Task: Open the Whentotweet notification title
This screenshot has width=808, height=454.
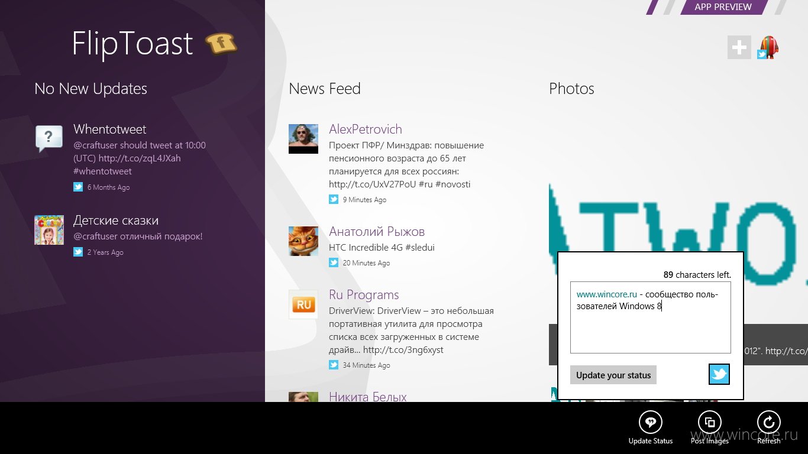Action: (x=109, y=129)
